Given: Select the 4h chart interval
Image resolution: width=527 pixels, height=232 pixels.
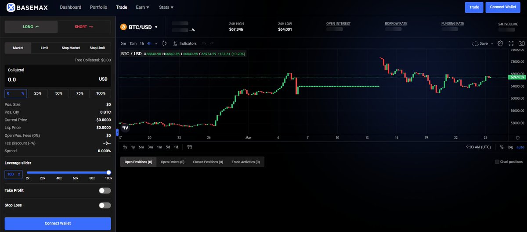Looking at the screenshot, I should 149,43.
